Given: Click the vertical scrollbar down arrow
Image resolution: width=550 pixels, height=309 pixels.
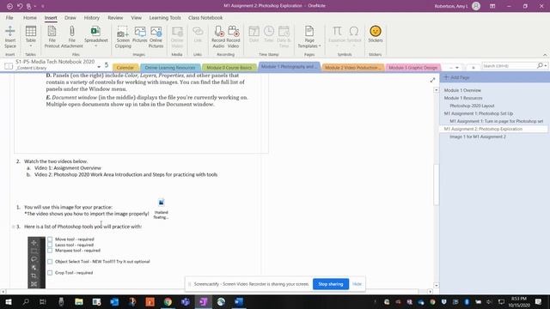Looking at the screenshot, I should (436, 285).
